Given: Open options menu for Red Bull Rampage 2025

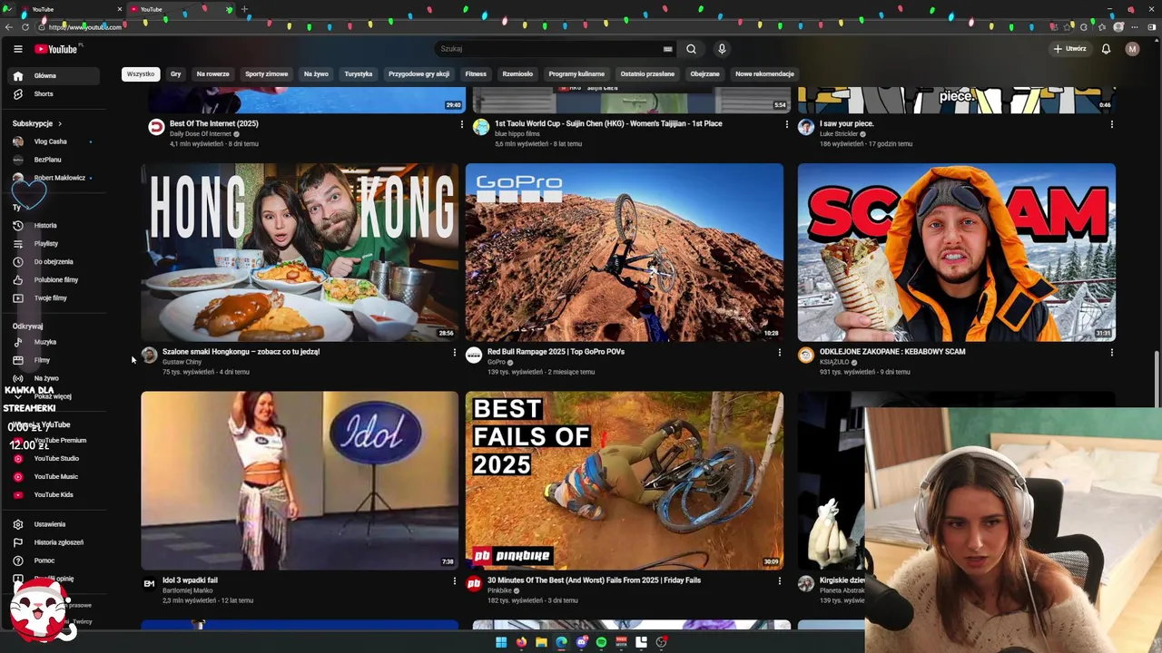Looking at the screenshot, I should 779,353.
